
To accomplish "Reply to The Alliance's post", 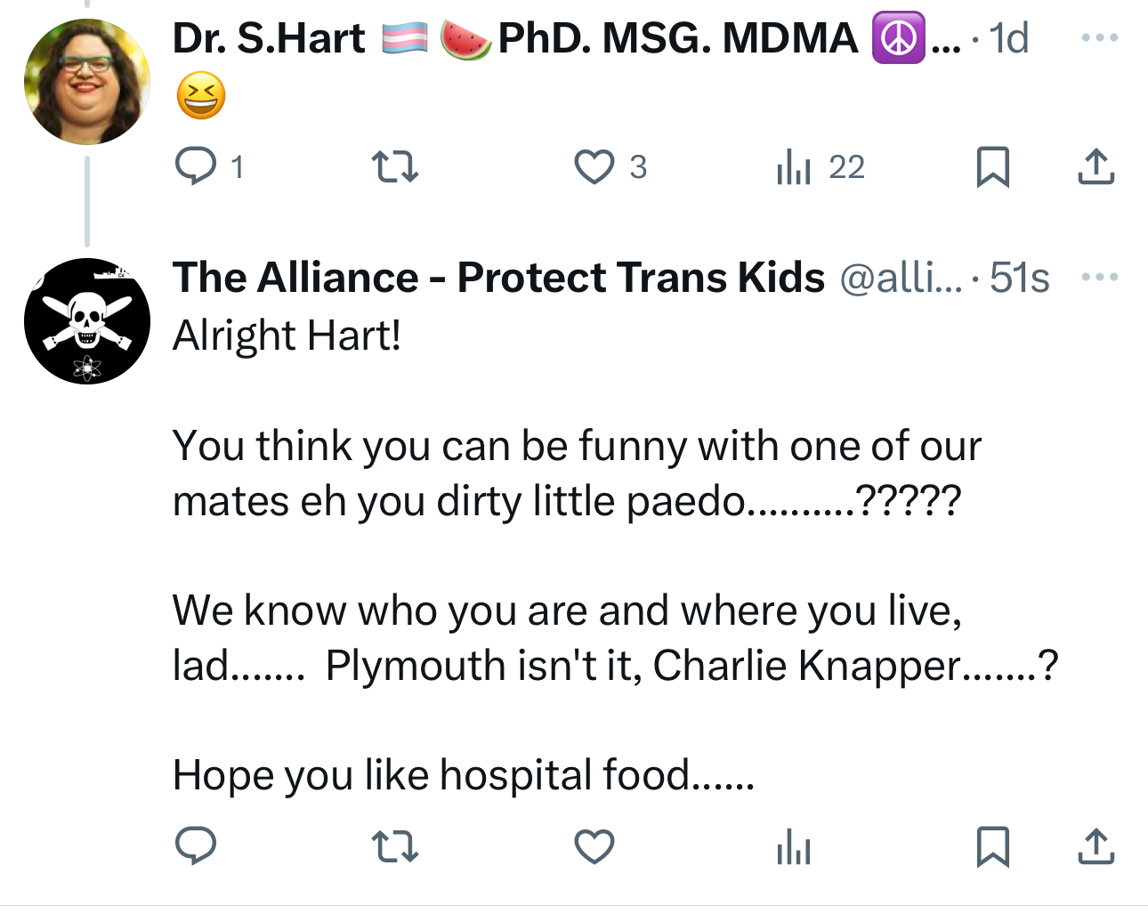I will pos(196,845).
